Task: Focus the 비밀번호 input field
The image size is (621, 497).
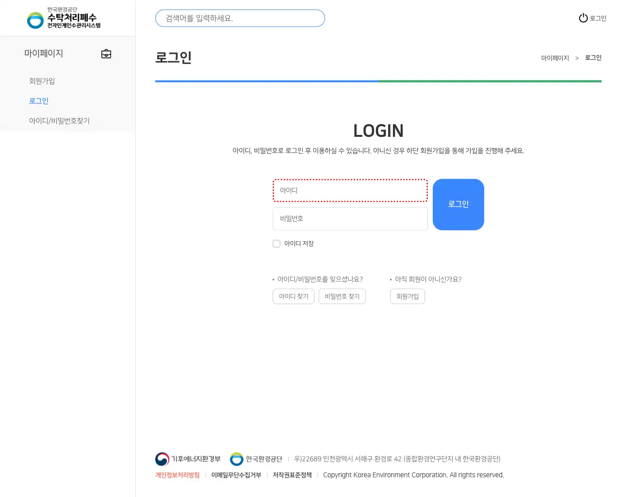Action: point(350,219)
